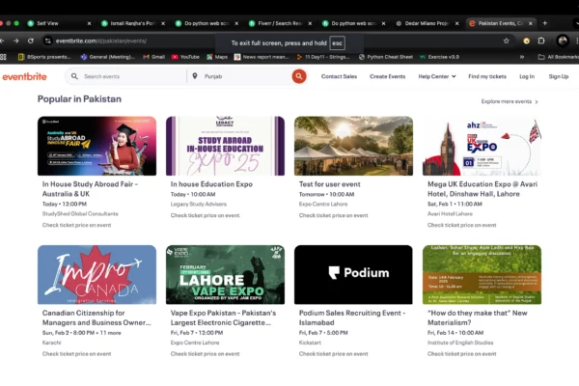This screenshot has width=579, height=386.
Task: Click the Kickstart venue text
Action: tap(310, 343)
